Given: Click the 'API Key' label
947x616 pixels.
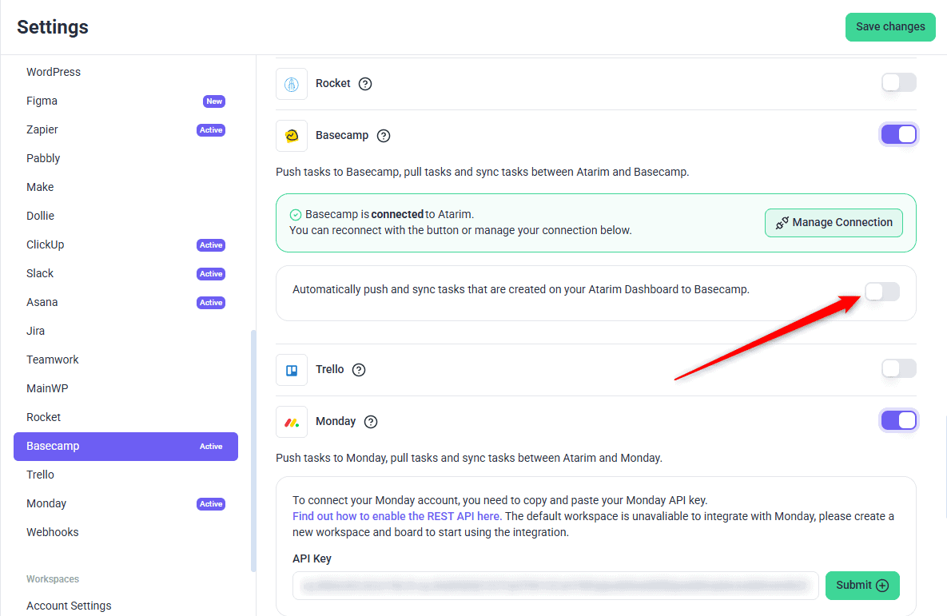Looking at the screenshot, I should click(312, 558).
